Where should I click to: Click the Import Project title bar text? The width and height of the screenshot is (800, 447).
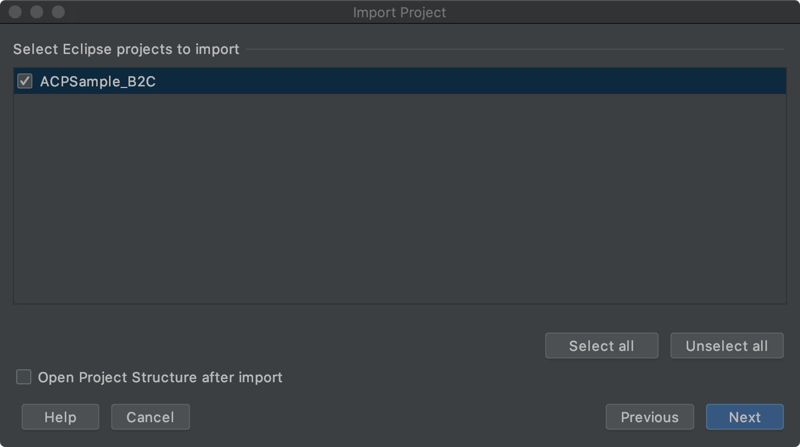[x=399, y=12]
